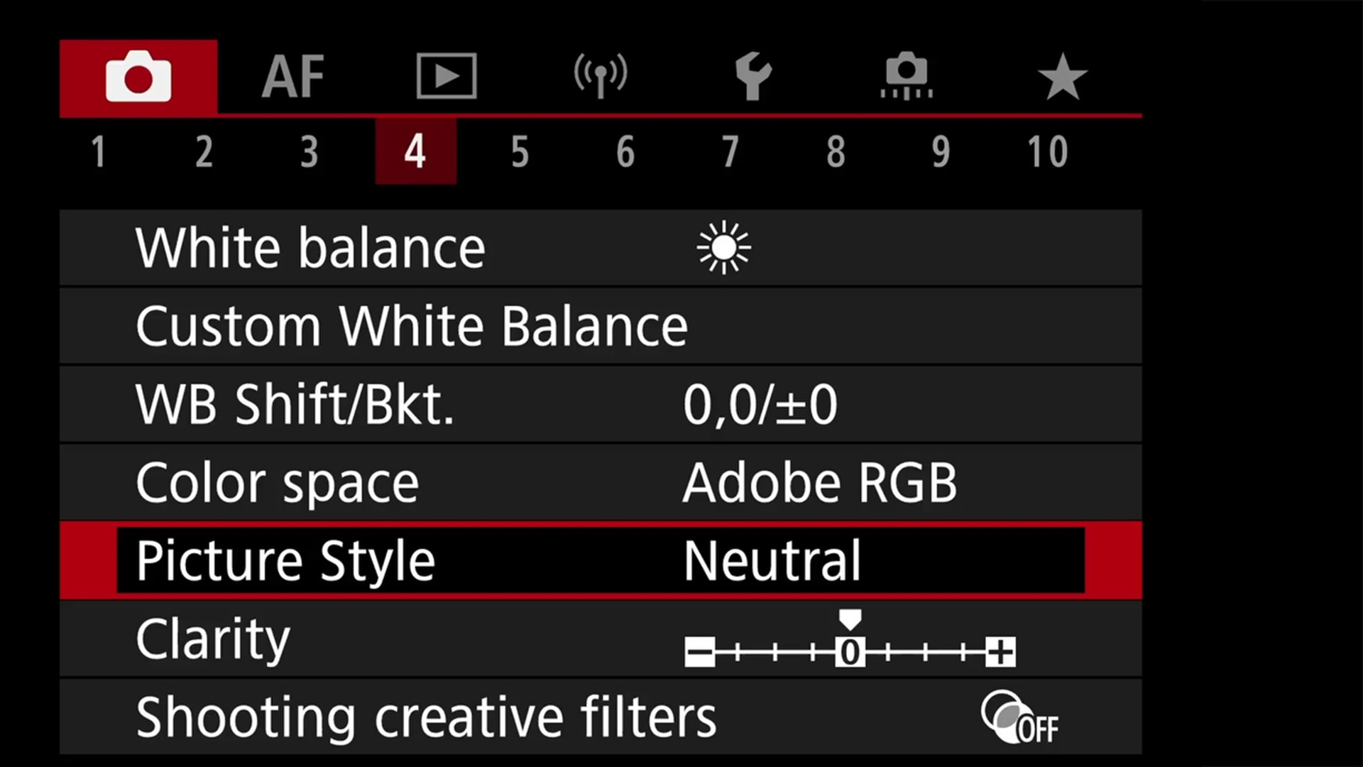Open the Custom Functions camera icon
Image resolution: width=1363 pixels, height=767 pixels.
(907, 75)
